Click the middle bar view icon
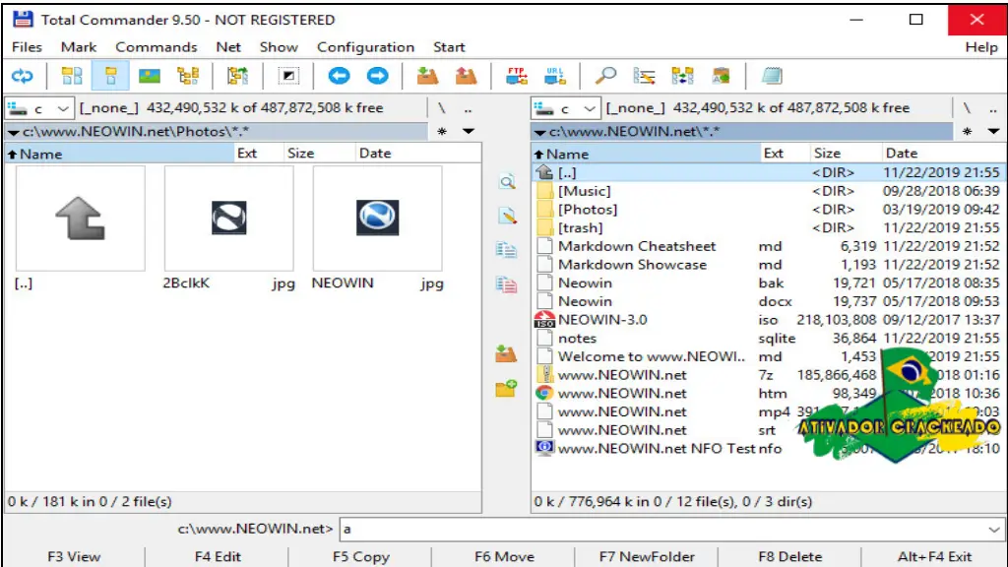The image size is (1008, 567). (507, 182)
